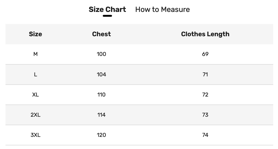Click the clothes length value 74
This screenshot has height=149, width=278.
(205, 135)
